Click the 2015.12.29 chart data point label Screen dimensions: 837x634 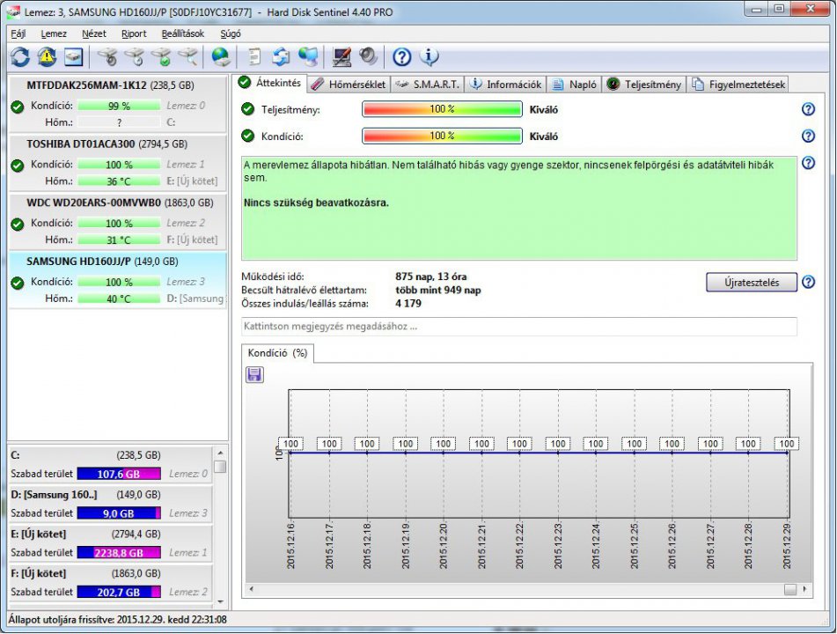coord(786,444)
